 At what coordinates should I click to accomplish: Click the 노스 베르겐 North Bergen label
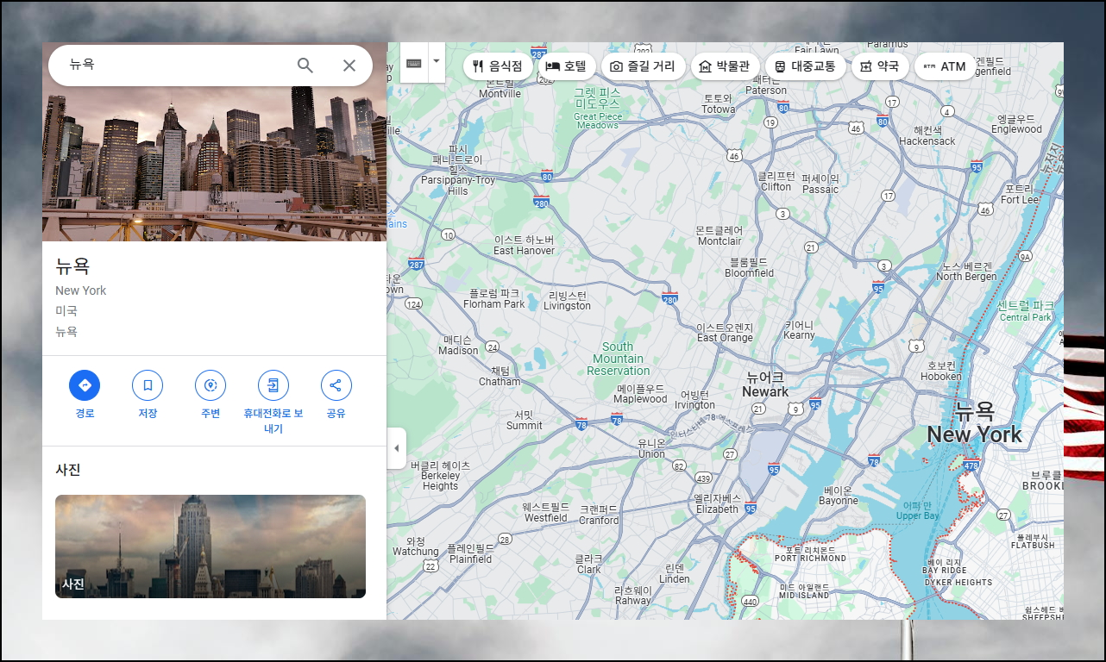(x=966, y=272)
